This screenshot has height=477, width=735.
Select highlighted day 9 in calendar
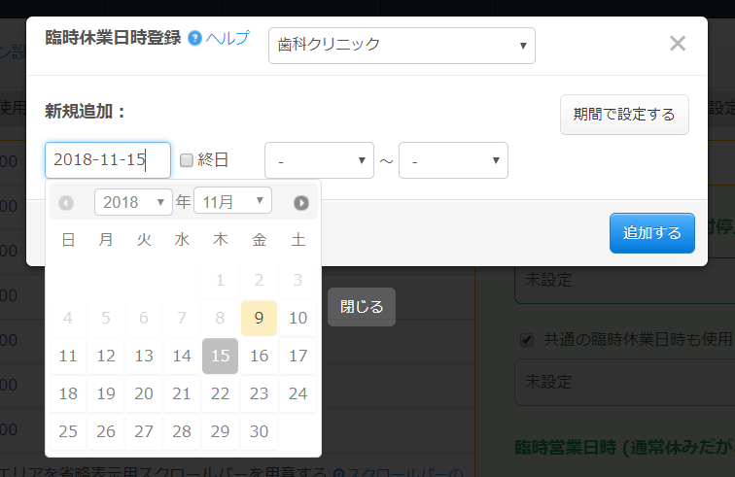coord(259,318)
